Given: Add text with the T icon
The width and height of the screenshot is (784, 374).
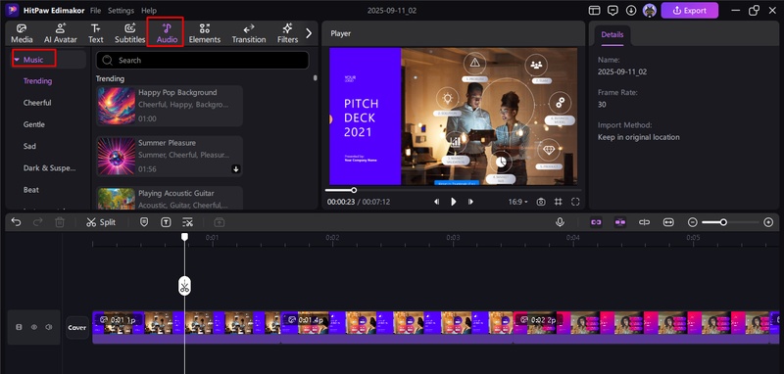Looking at the screenshot, I should 166,222.
